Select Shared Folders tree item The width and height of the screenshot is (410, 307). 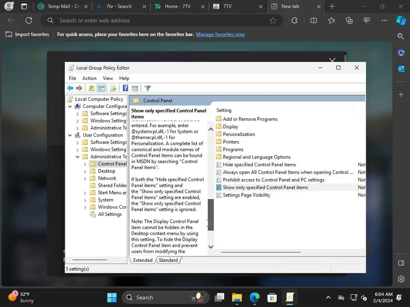[112, 185]
